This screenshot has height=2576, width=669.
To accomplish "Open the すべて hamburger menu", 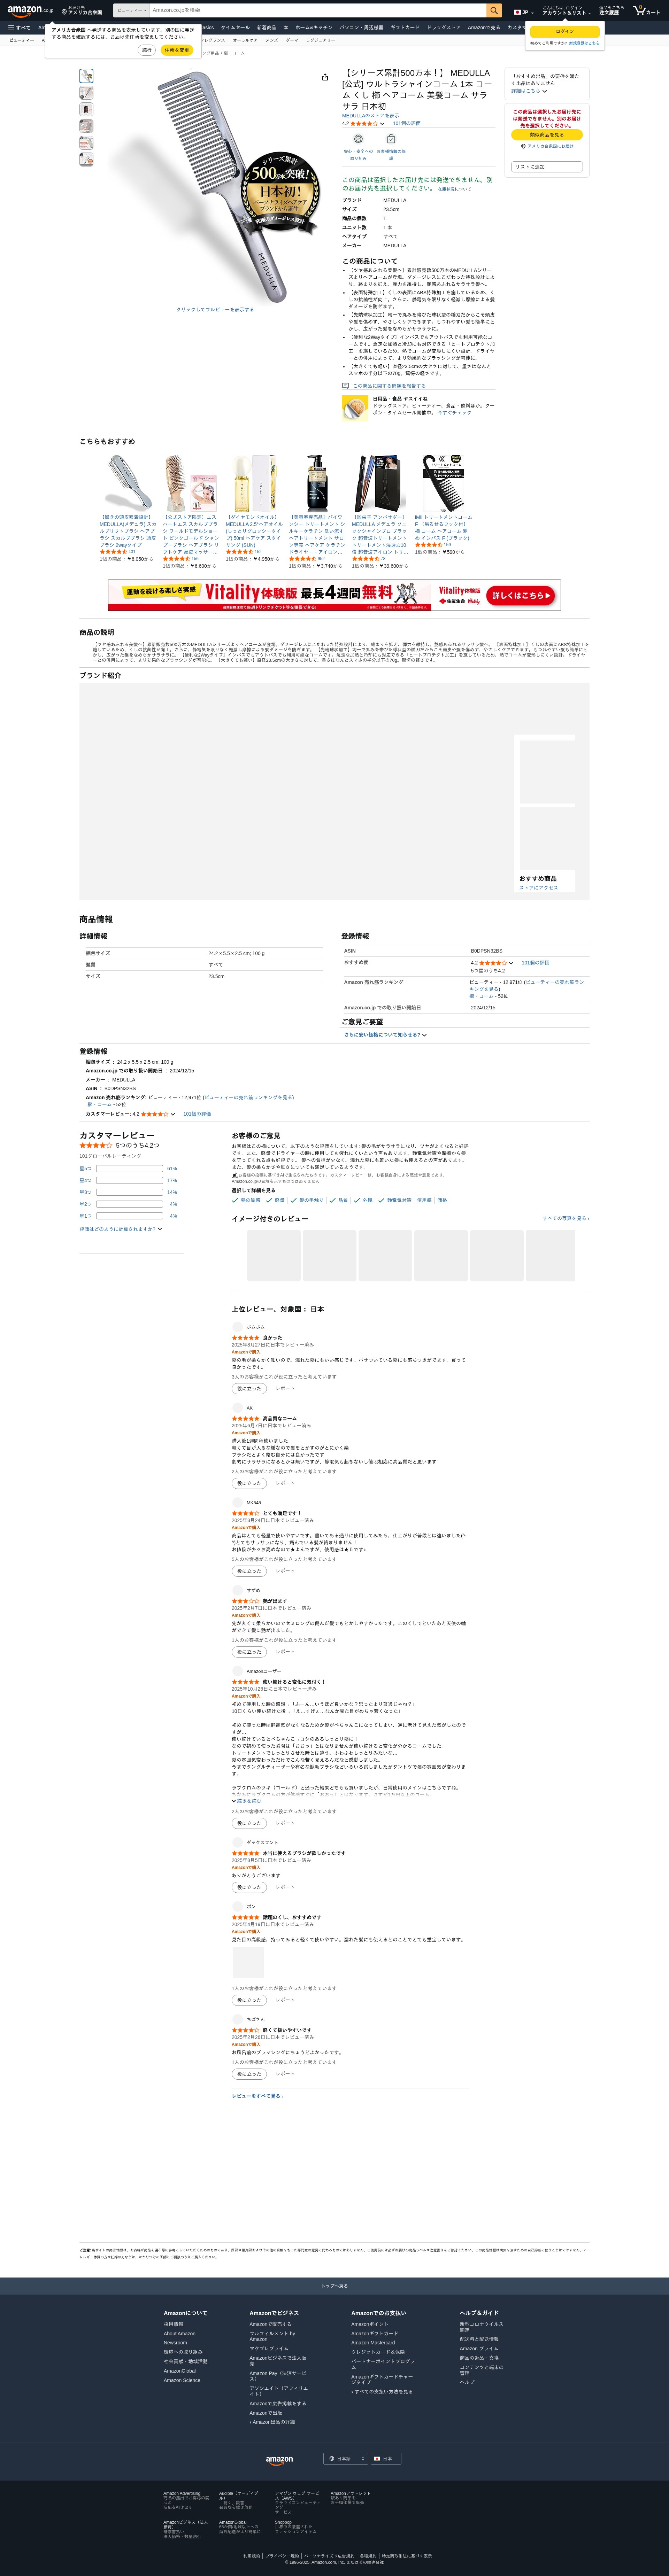I will tap(19, 28).
